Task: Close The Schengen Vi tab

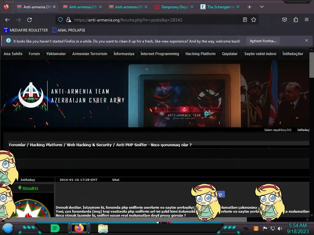Action: click(x=238, y=7)
